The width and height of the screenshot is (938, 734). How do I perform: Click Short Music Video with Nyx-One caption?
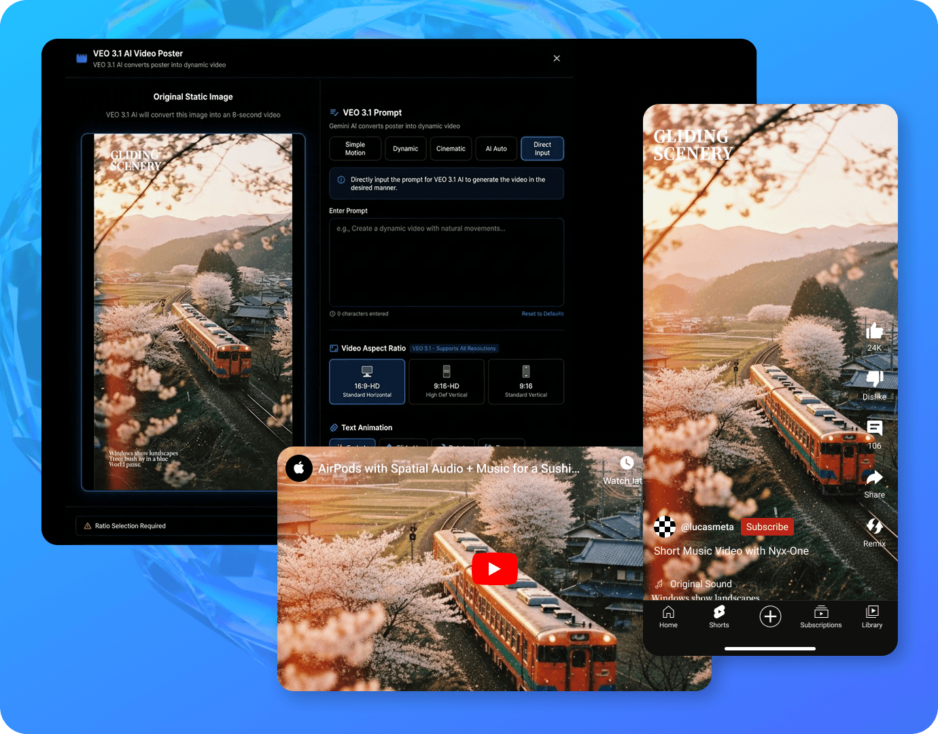pyautogui.click(x=731, y=551)
